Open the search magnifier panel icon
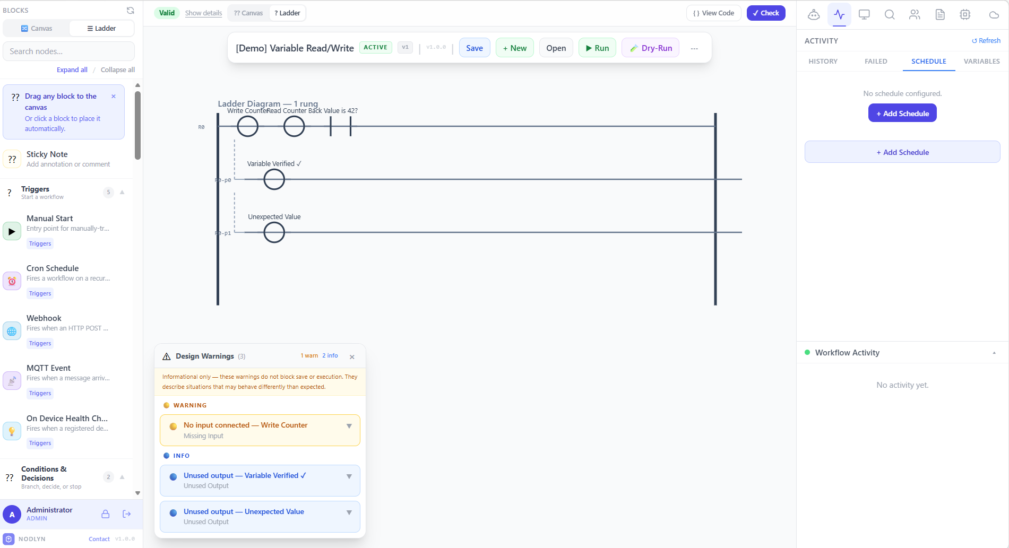This screenshot has width=1009, height=548. 890,14
